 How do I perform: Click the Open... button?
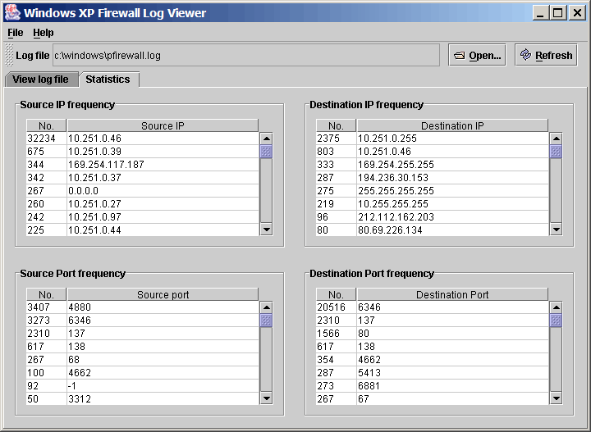point(477,55)
